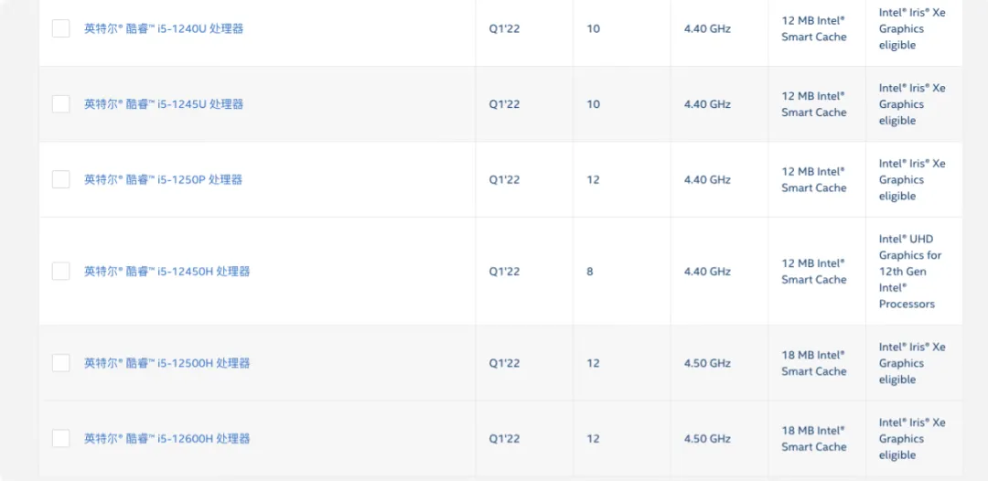The height and width of the screenshot is (481, 988).
Task: Click the 8 cores cell in i5-12450H row
Action: coord(590,272)
